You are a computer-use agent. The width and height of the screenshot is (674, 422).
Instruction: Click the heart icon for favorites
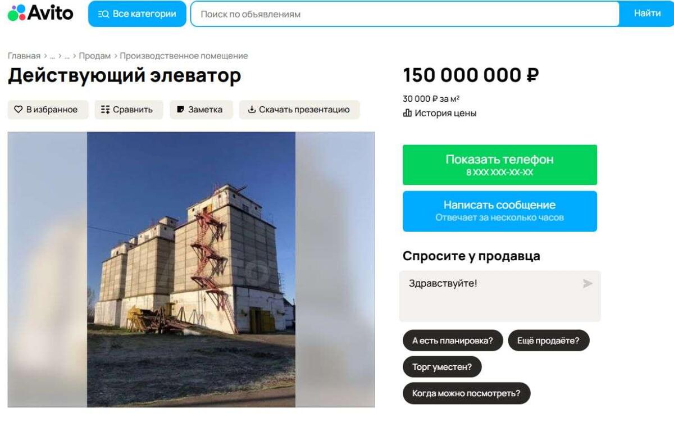click(x=19, y=110)
